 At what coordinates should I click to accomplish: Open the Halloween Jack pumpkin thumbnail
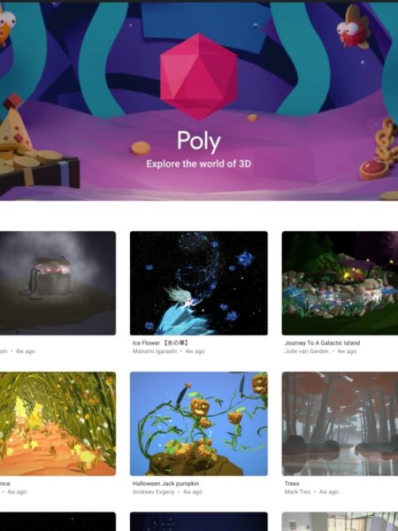coord(199,424)
